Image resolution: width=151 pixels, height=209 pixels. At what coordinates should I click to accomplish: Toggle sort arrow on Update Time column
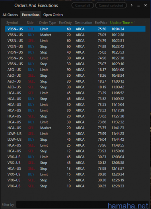click(x=132, y=23)
